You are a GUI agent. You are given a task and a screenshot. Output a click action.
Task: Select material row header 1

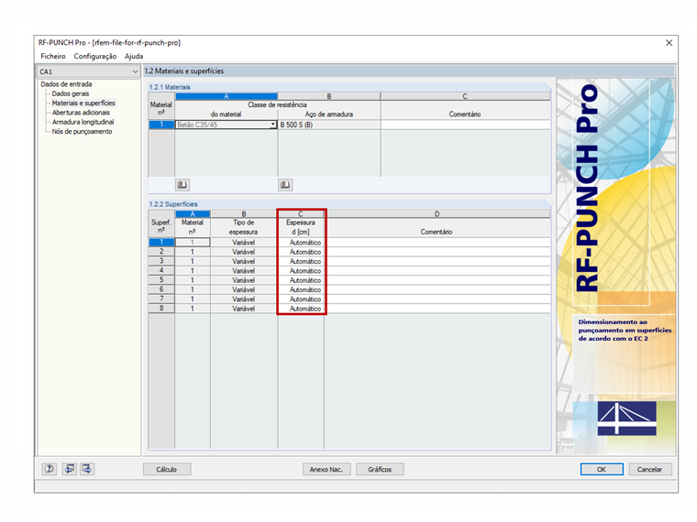click(x=161, y=125)
